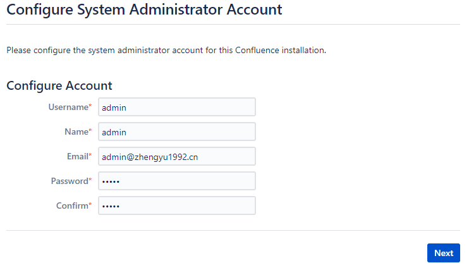Click the Email label text
This screenshot has height=270, width=469.
point(78,156)
